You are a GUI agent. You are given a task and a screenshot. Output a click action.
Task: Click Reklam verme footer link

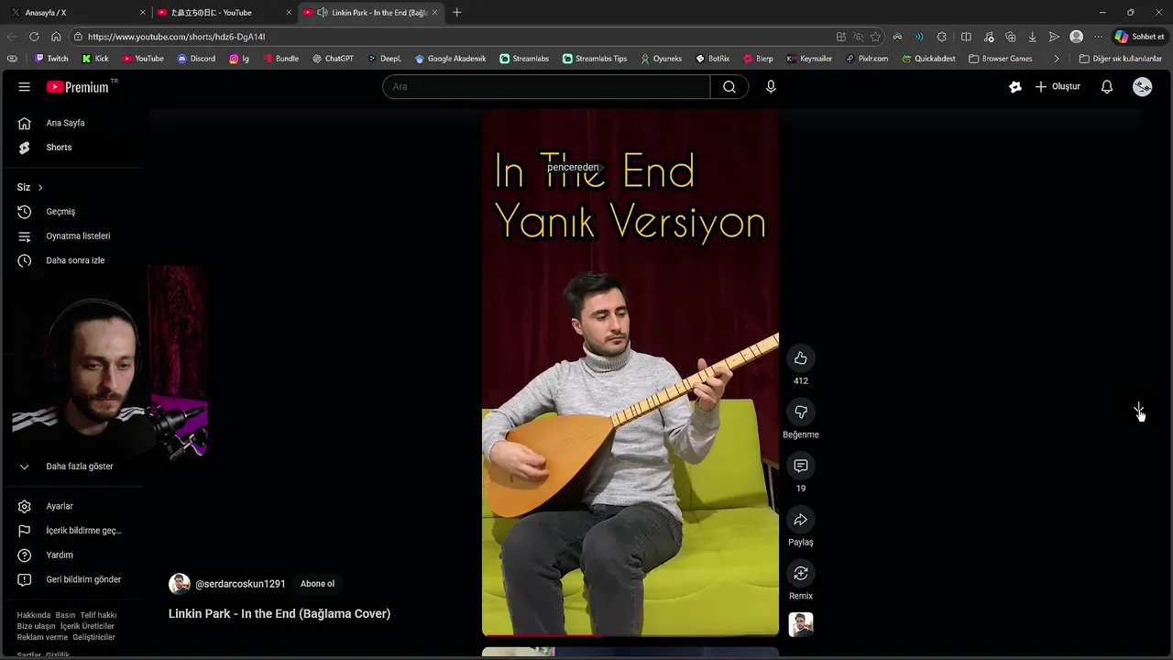click(x=42, y=637)
